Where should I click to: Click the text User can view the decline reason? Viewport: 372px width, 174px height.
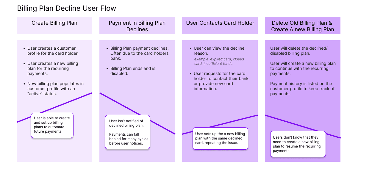point(219,51)
